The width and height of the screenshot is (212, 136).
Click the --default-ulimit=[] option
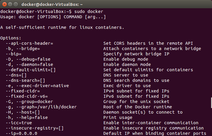coord(31,70)
